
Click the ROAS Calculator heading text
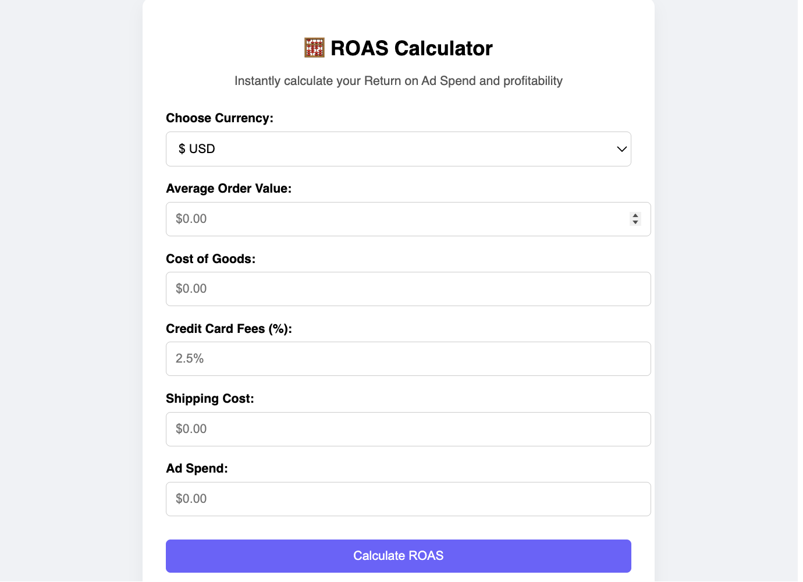point(411,48)
